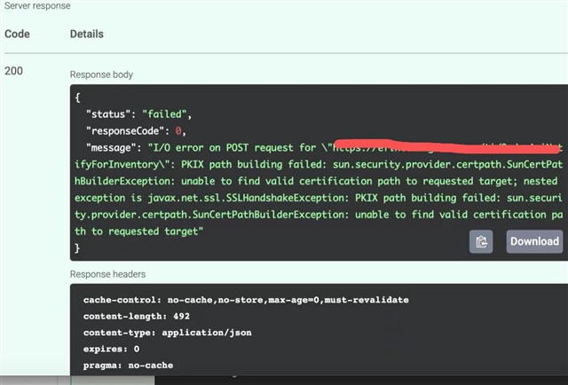Select the Details column header
The height and width of the screenshot is (385, 568).
[86, 34]
